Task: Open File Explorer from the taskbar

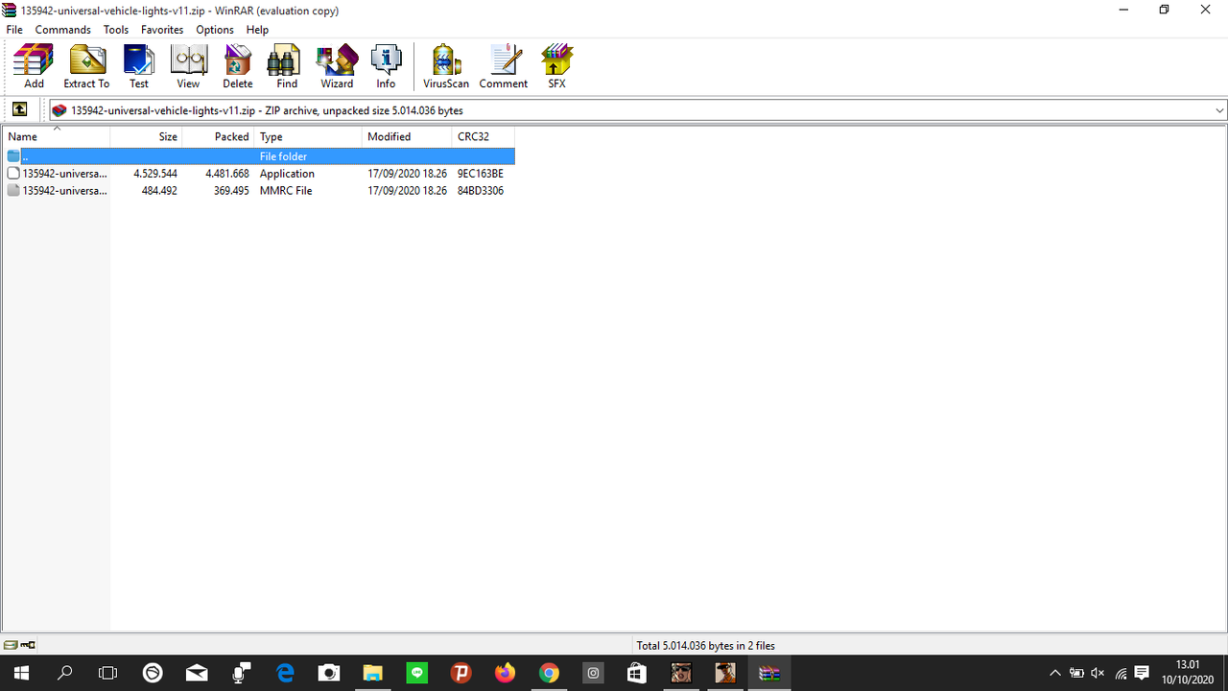Action: [372, 673]
